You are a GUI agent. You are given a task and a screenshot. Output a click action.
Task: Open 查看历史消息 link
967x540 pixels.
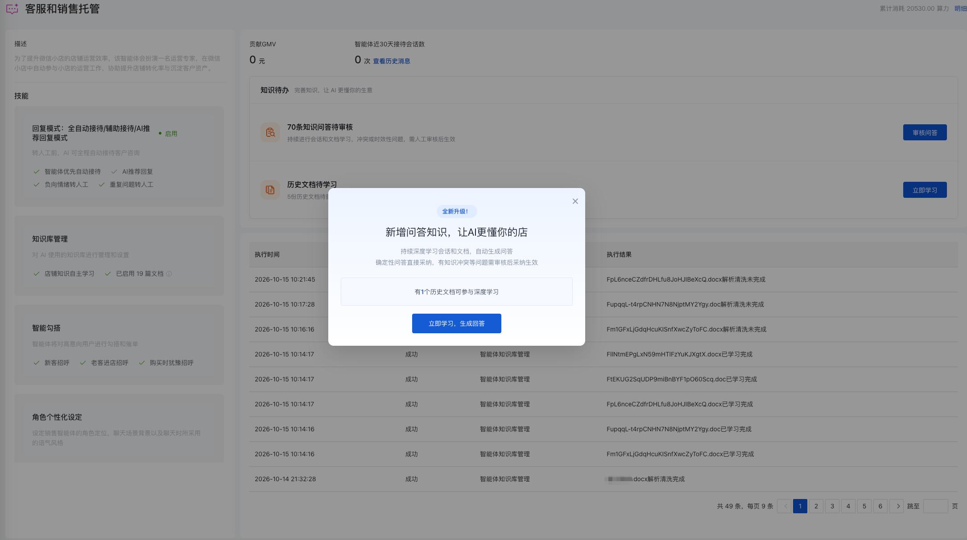[392, 61]
